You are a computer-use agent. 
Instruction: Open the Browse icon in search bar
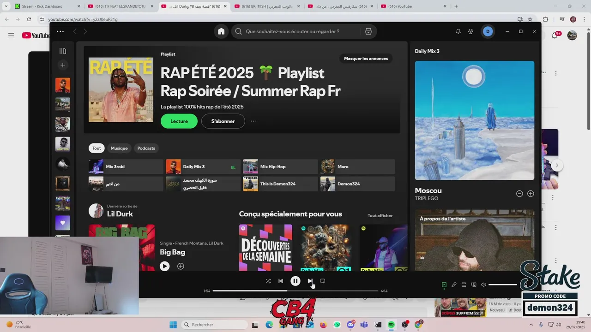(368, 31)
